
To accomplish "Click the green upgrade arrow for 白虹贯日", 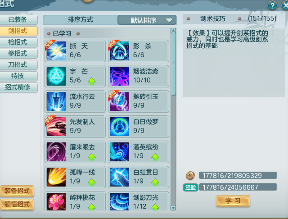I will tap(155, 182).
